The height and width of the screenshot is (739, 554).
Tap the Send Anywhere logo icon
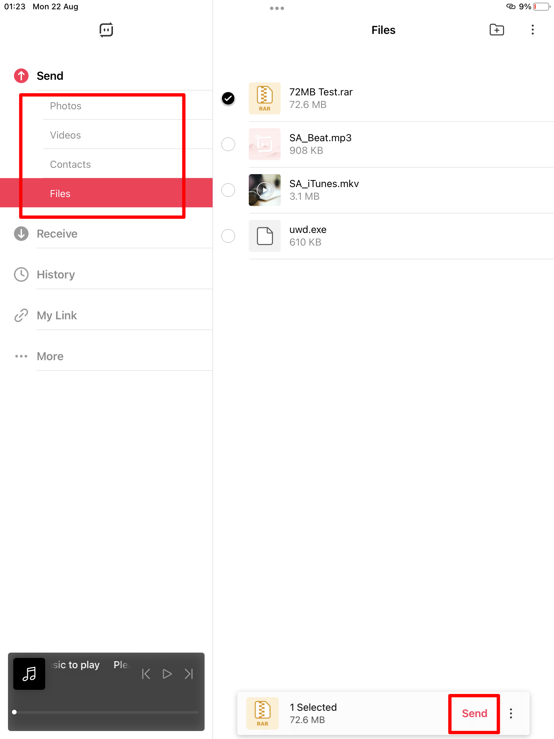click(x=106, y=30)
